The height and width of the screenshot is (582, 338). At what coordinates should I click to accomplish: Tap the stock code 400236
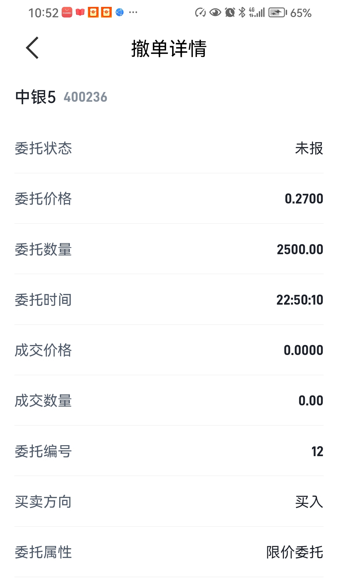click(x=85, y=97)
